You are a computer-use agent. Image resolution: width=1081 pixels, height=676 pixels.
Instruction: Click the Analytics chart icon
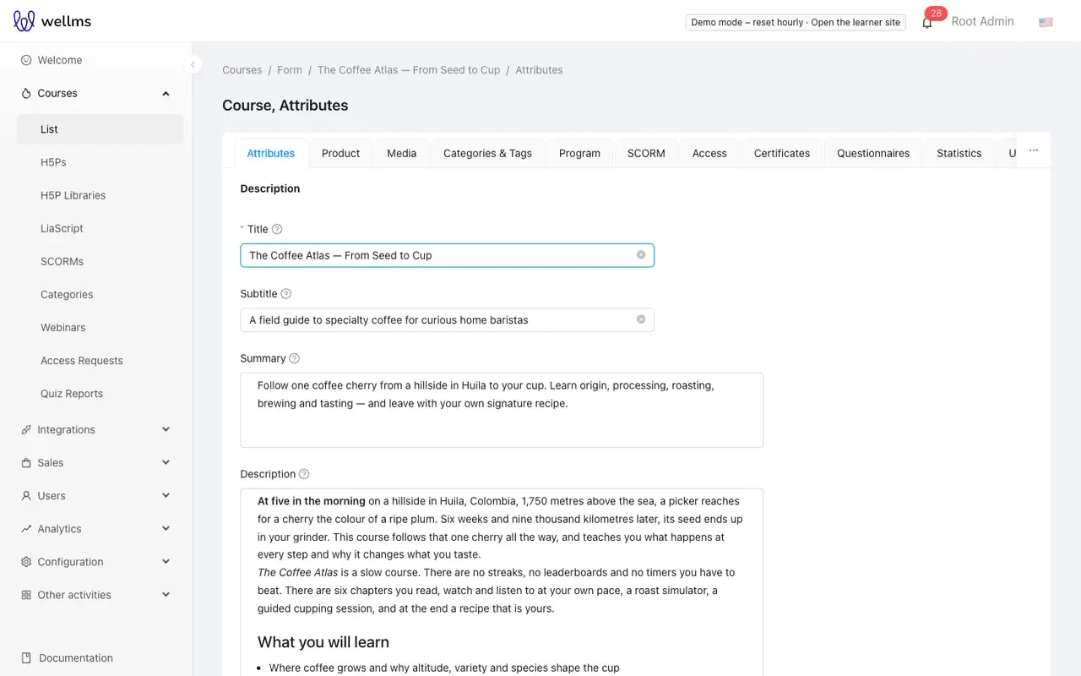(x=26, y=529)
